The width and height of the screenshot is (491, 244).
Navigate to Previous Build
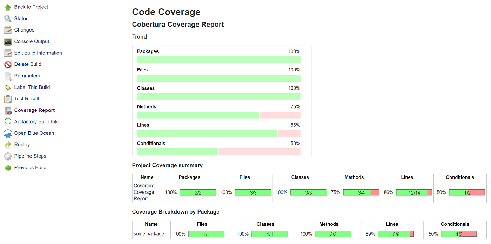pos(30,167)
